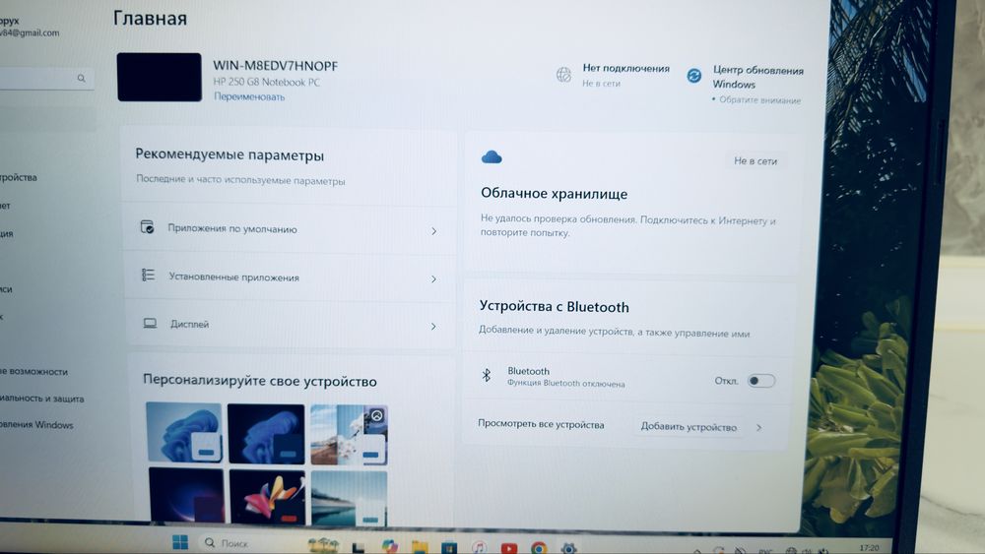Open Task View from the taskbar

[x=359, y=548]
